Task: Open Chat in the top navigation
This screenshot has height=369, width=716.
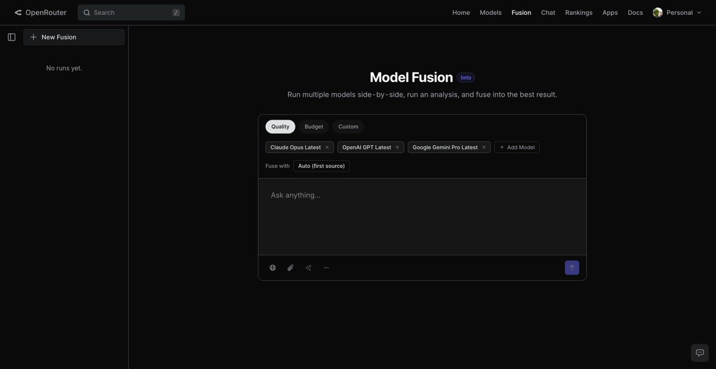Action: tap(548, 13)
